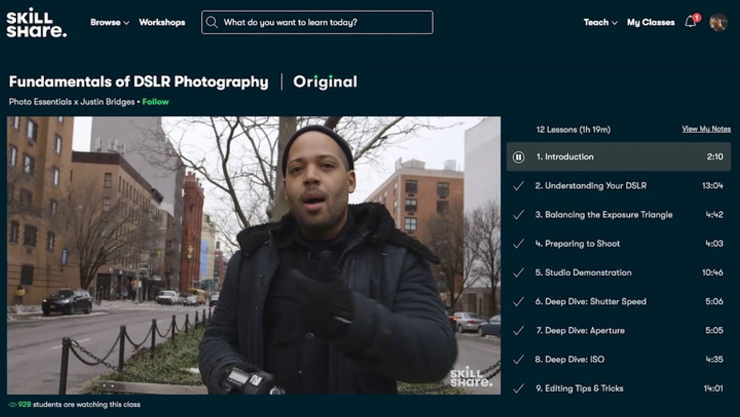Screen dimensions: 740x417
Task: Select lesson 3. Balancing the Exposure Triangle
Action: tap(618, 215)
